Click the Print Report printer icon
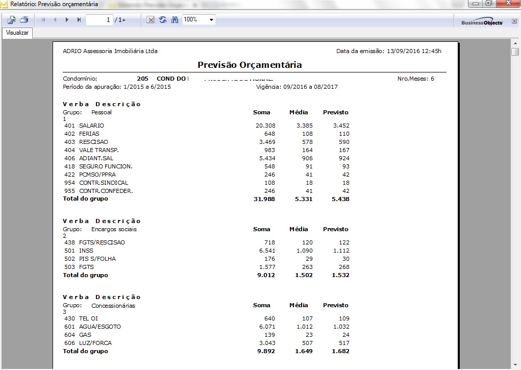Screen dimensions: 521x370 (24, 20)
